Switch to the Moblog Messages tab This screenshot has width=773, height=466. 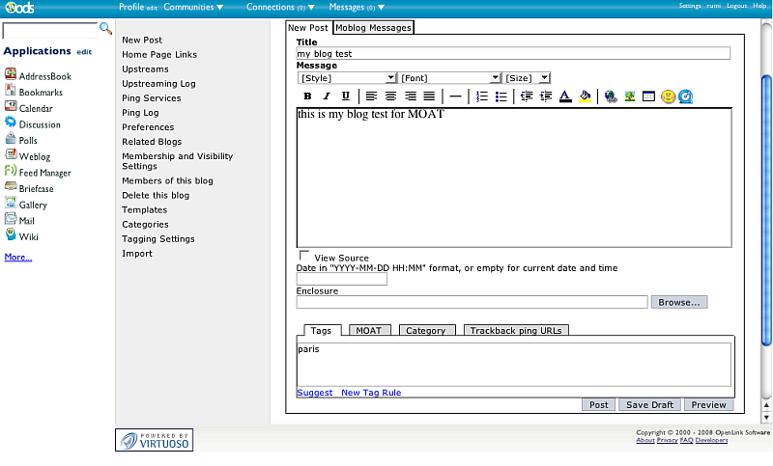point(373,28)
